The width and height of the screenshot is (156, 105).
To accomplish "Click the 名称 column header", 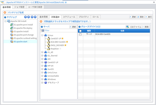I will 122,31.
